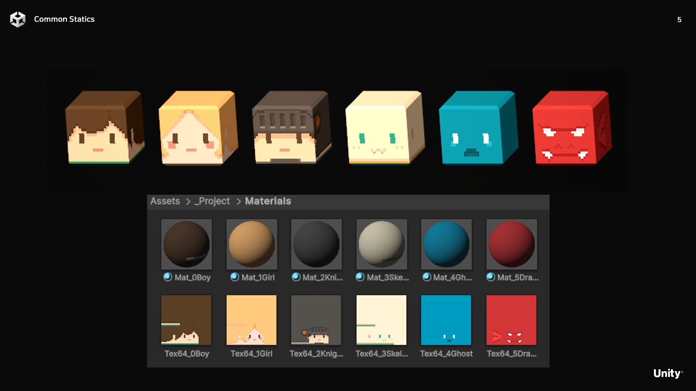The height and width of the screenshot is (391, 696).
Task: Go to _Project folder in breadcrumb
Action: (212, 201)
